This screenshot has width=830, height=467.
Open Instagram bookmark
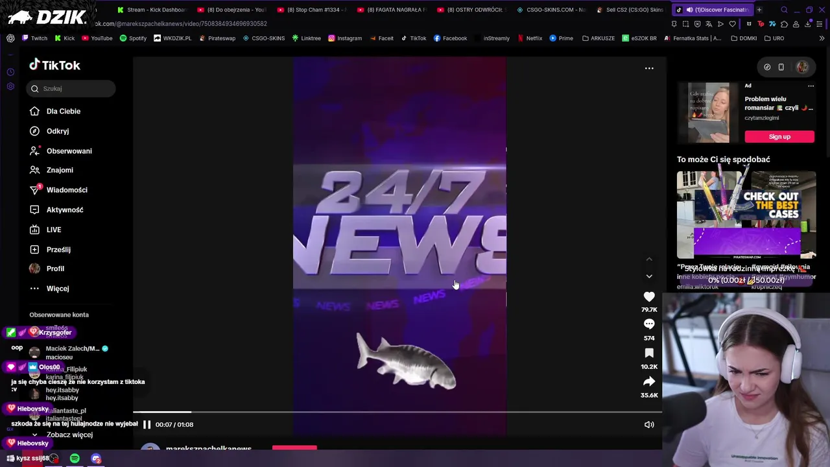tap(345, 38)
